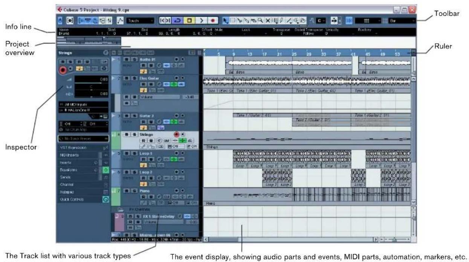This screenshot has width=469, height=262.
Task: Click the Quick Controls teal icon
Action: click(106, 200)
